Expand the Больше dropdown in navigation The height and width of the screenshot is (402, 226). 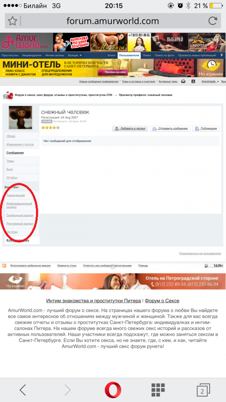point(74,55)
